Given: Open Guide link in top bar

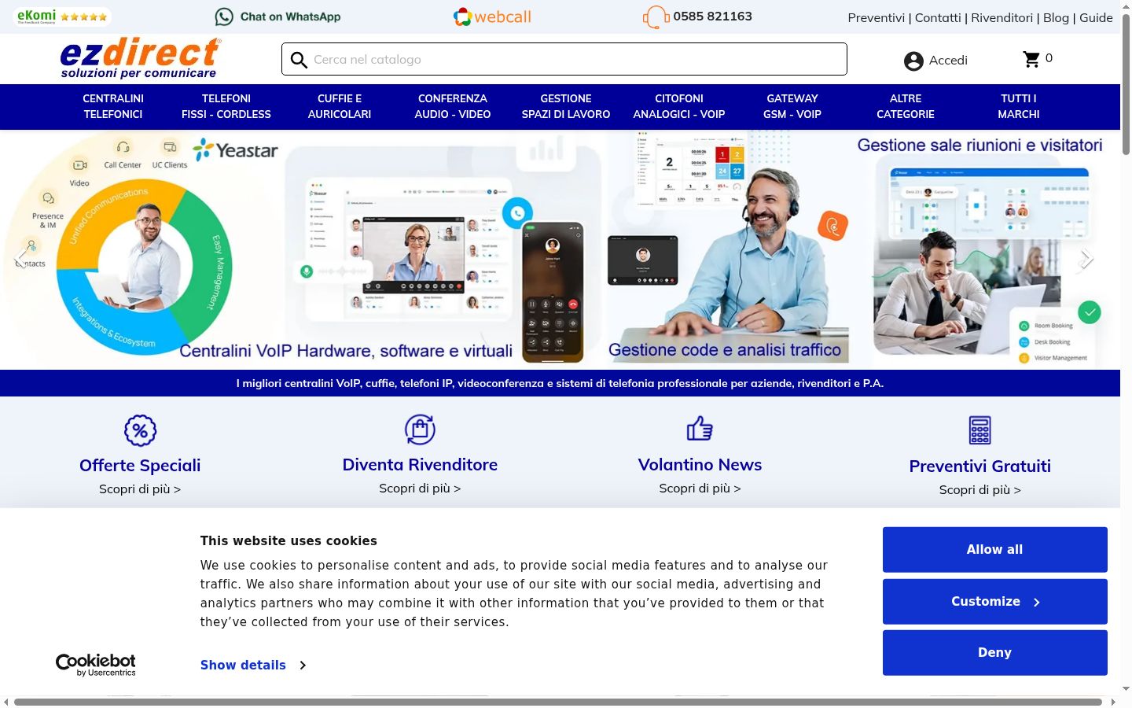Looking at the screenshot, I should tap(1096, 18).
